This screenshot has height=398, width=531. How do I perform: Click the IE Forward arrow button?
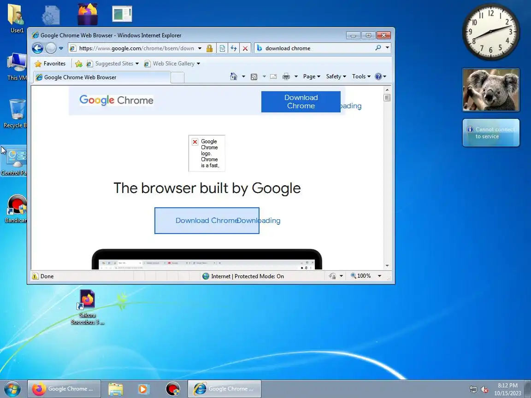[x=51, y=48]
